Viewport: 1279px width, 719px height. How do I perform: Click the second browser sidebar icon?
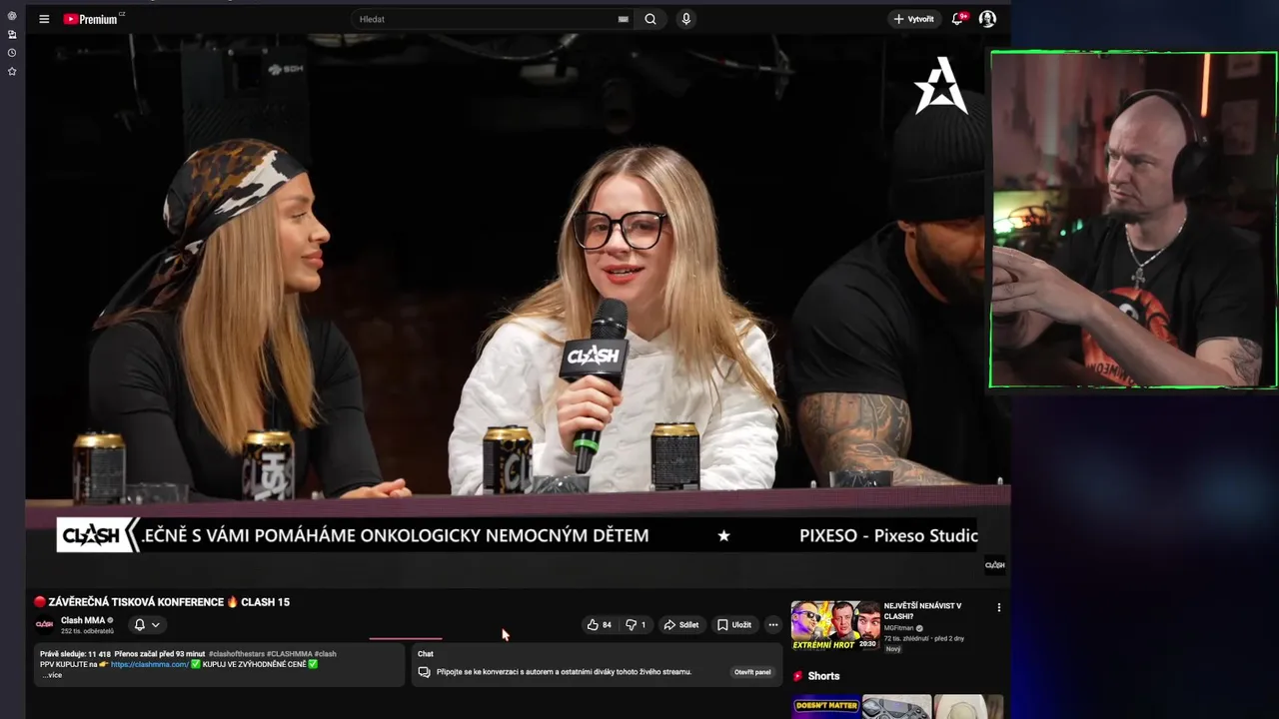(x=12, y=34)
